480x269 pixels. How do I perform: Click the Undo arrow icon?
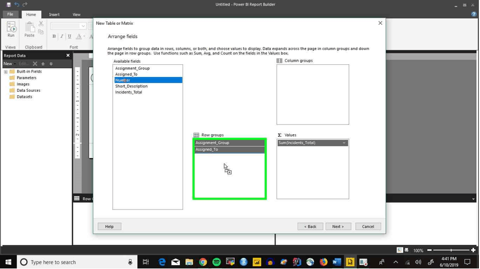coord(17,4)
